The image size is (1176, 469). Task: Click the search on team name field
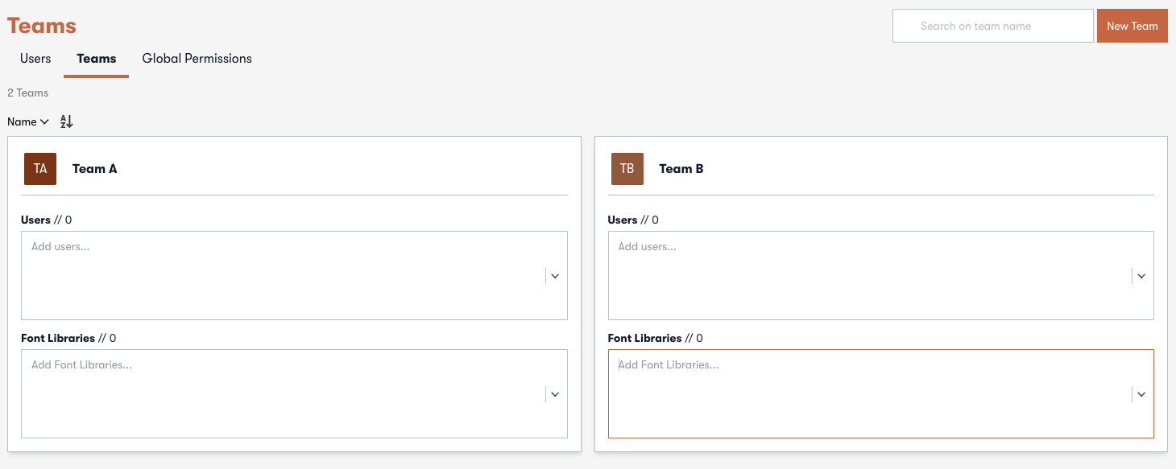pyautogui.click(x=992, y=25)
